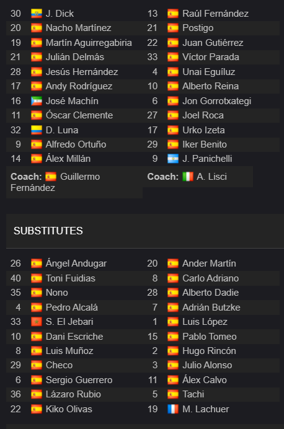Open player Álex Millán's profile
The height and width of the screenshot is (429, 284).
point(68,159)
